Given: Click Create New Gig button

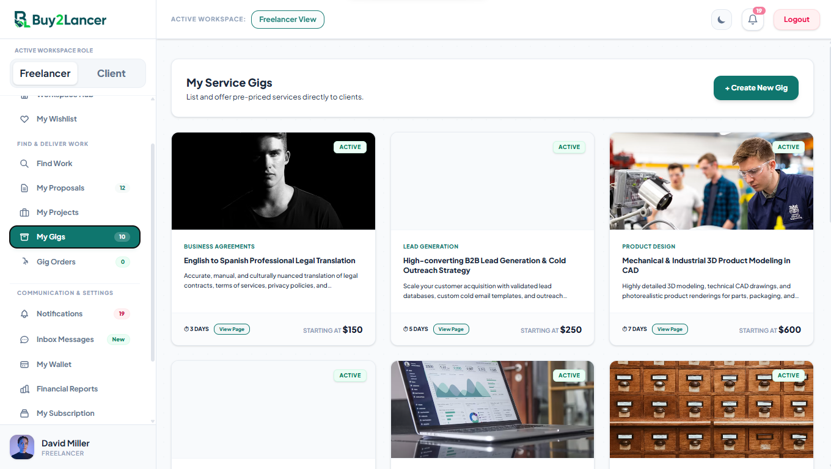Looking at the screenshot, I should [x=756, y=88].
